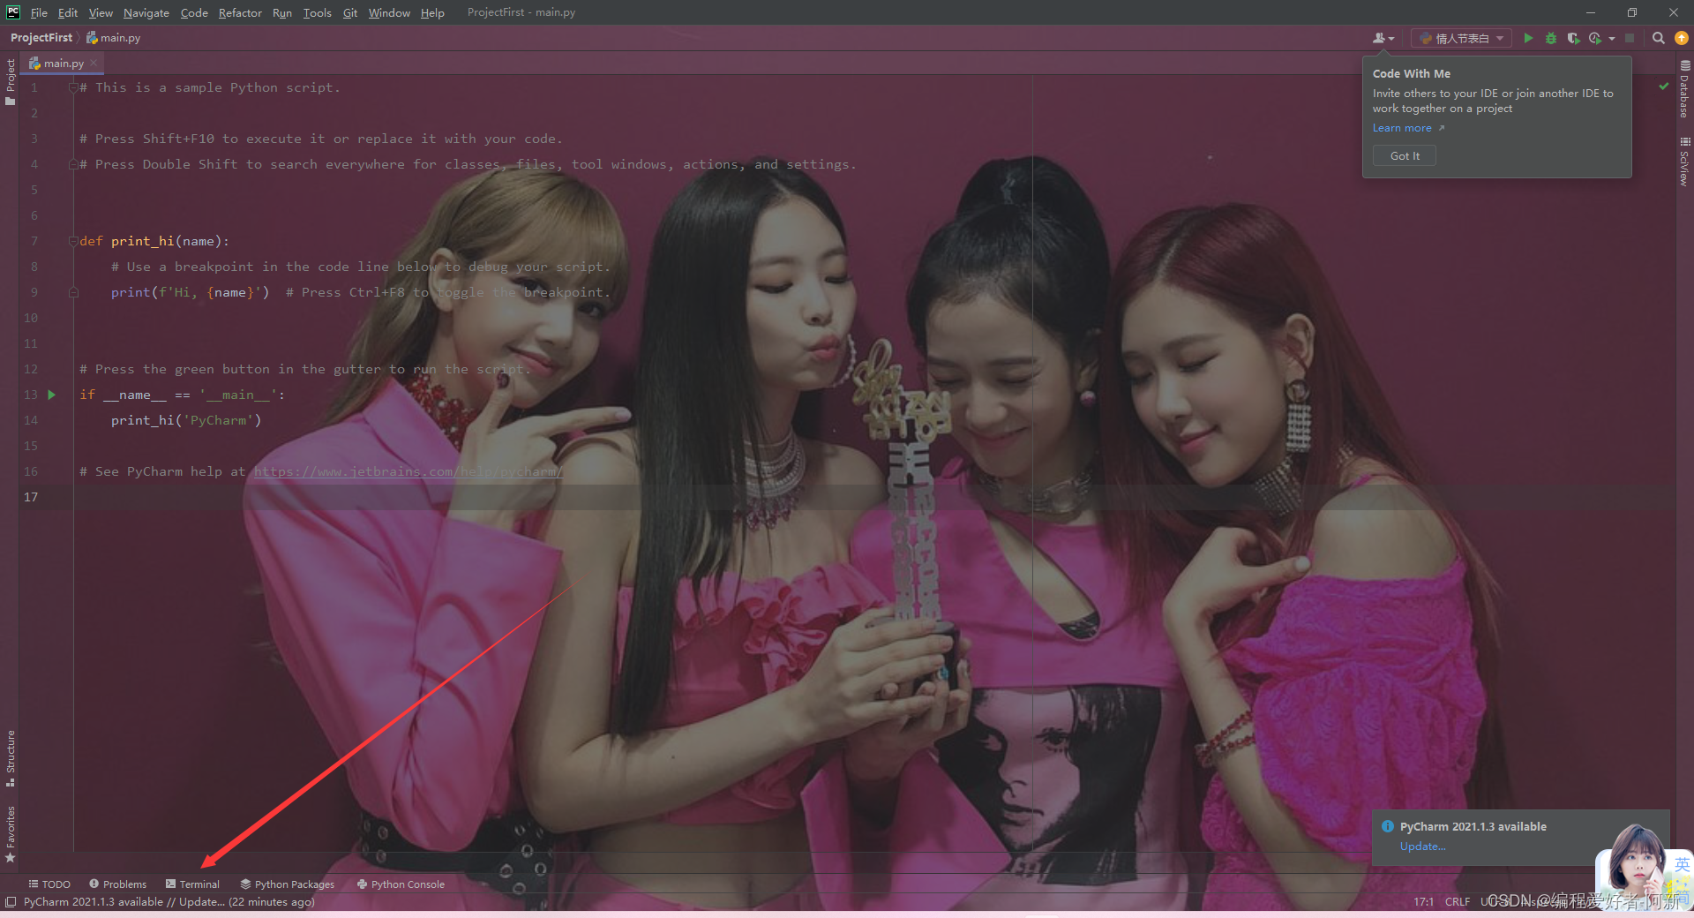Click the print_hi('PyCharm') code line
The height and width of the screenshot is (918, 1694).
coord(186,420)
